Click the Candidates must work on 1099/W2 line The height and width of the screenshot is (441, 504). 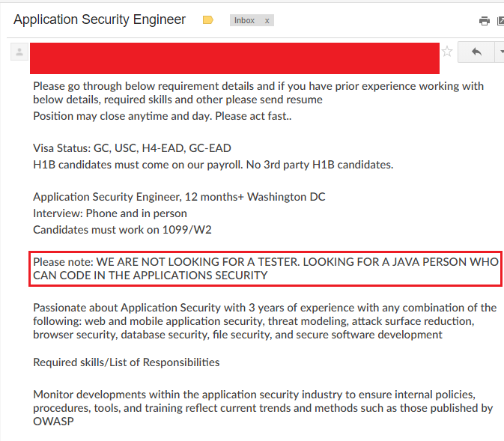click(123, 230)
